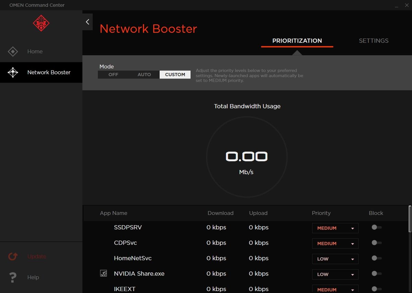Select the Home diamond icon
The height and width of the screenshot is (293, 412).
point(13,51)
